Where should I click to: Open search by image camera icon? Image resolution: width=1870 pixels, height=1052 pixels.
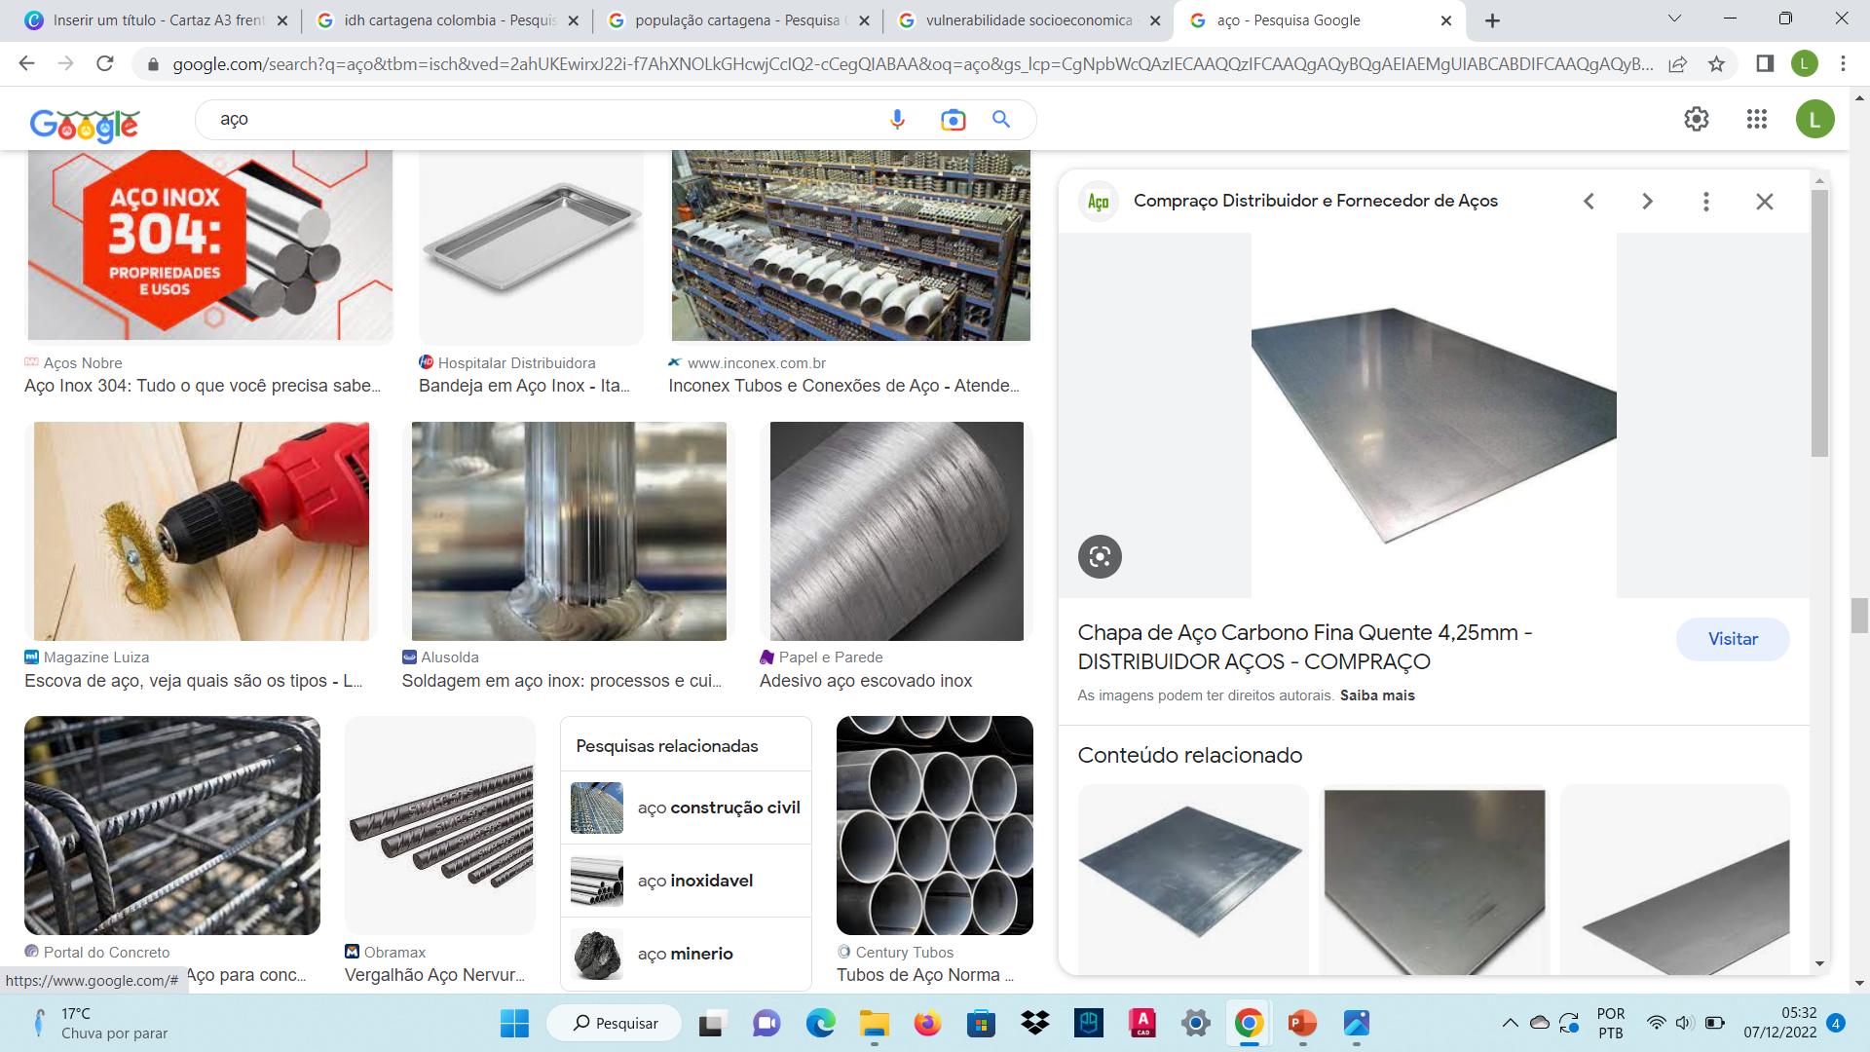(x=953, y=119)
